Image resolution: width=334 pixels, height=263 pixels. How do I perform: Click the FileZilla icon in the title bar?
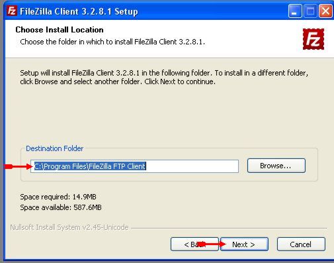[12, 11]
